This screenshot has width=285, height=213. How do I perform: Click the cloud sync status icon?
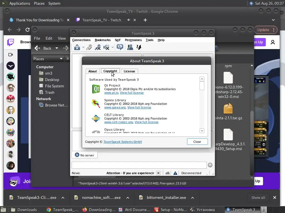[167, 173]
